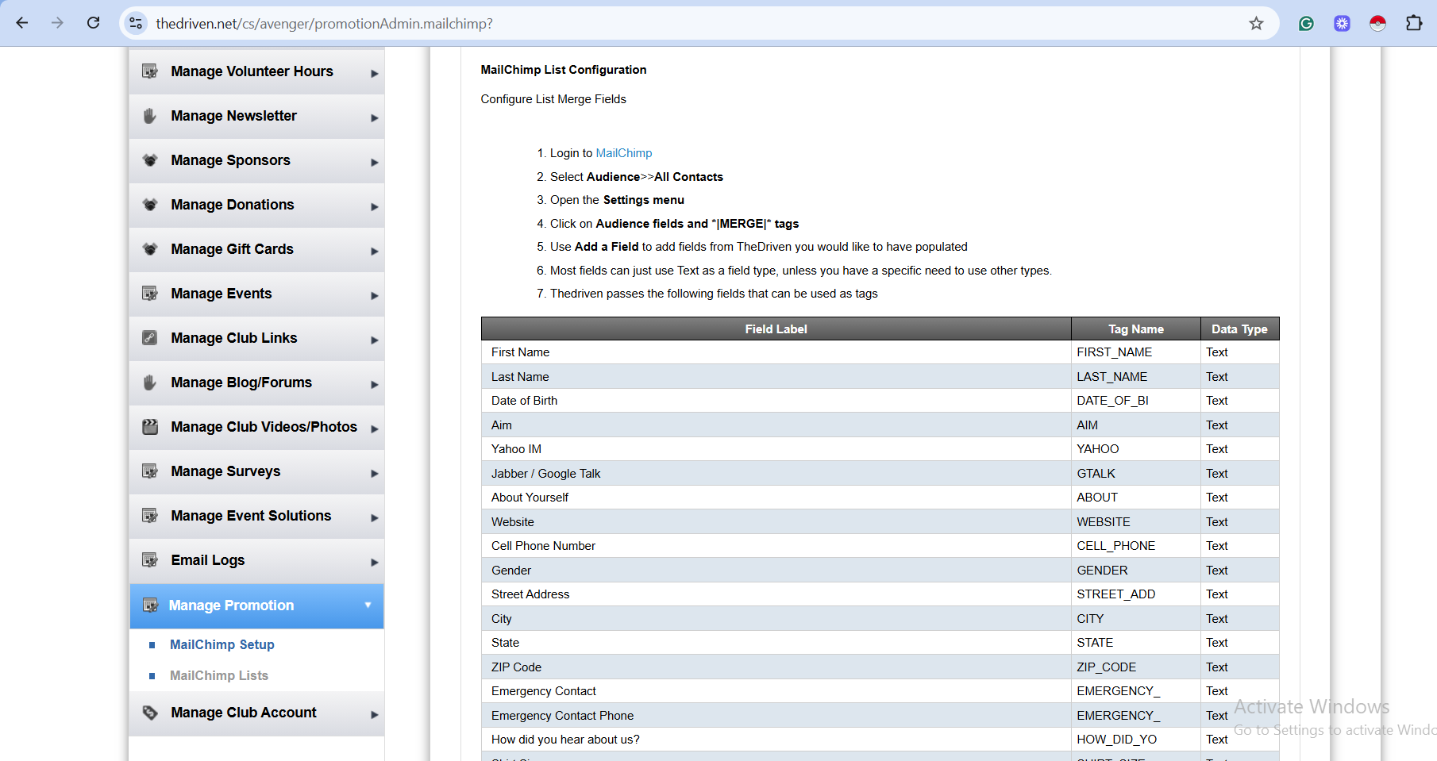Select the Yahoo IM field label
Screen dimensions: 1437x761
516,449
